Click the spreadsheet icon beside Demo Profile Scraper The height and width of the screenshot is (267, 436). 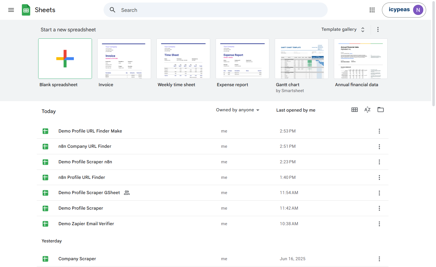coord(45,208)
